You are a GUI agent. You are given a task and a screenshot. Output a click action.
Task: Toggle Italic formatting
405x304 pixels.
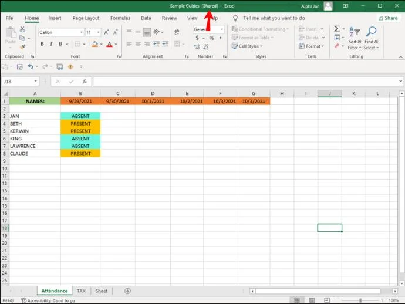(51, 44)
